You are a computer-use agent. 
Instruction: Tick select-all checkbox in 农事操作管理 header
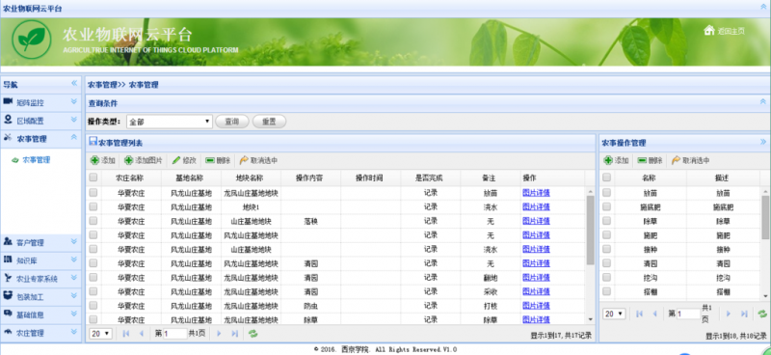coord(607,177)
